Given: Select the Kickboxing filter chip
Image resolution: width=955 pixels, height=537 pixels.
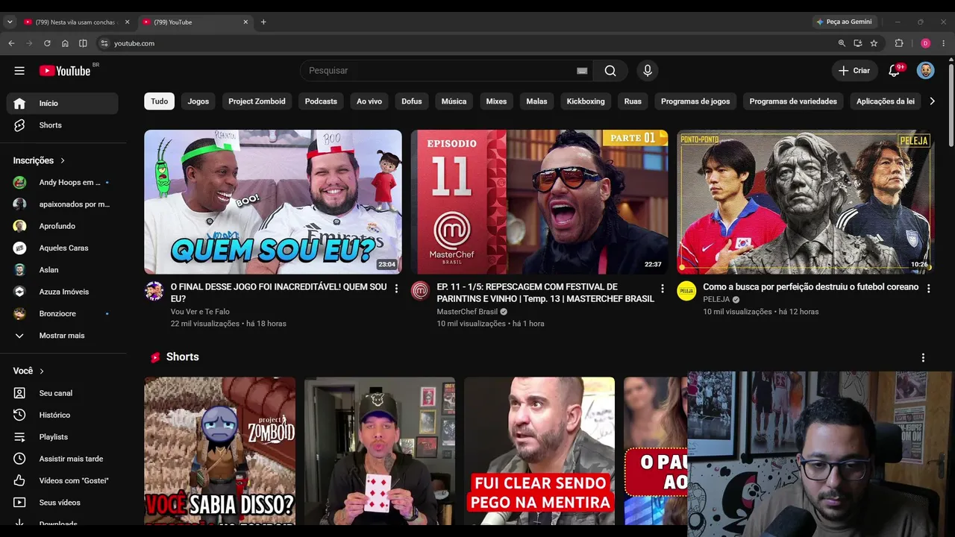Looking at the screenshot, I should pyautogui.click(x=586, y=101).
